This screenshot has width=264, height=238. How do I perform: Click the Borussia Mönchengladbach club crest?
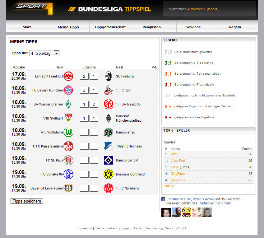click(x=109, y=118)
